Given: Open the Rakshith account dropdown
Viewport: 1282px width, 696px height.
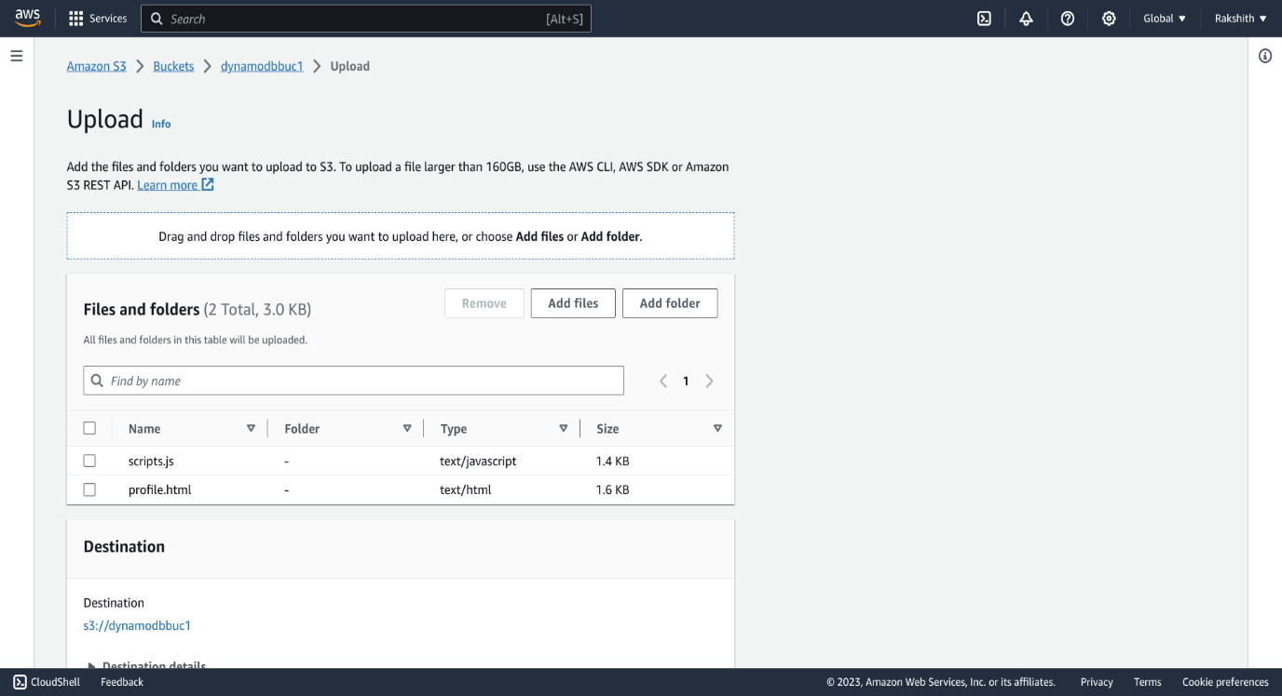Looking at the screenshot, I should click(x=1241, y=19).
